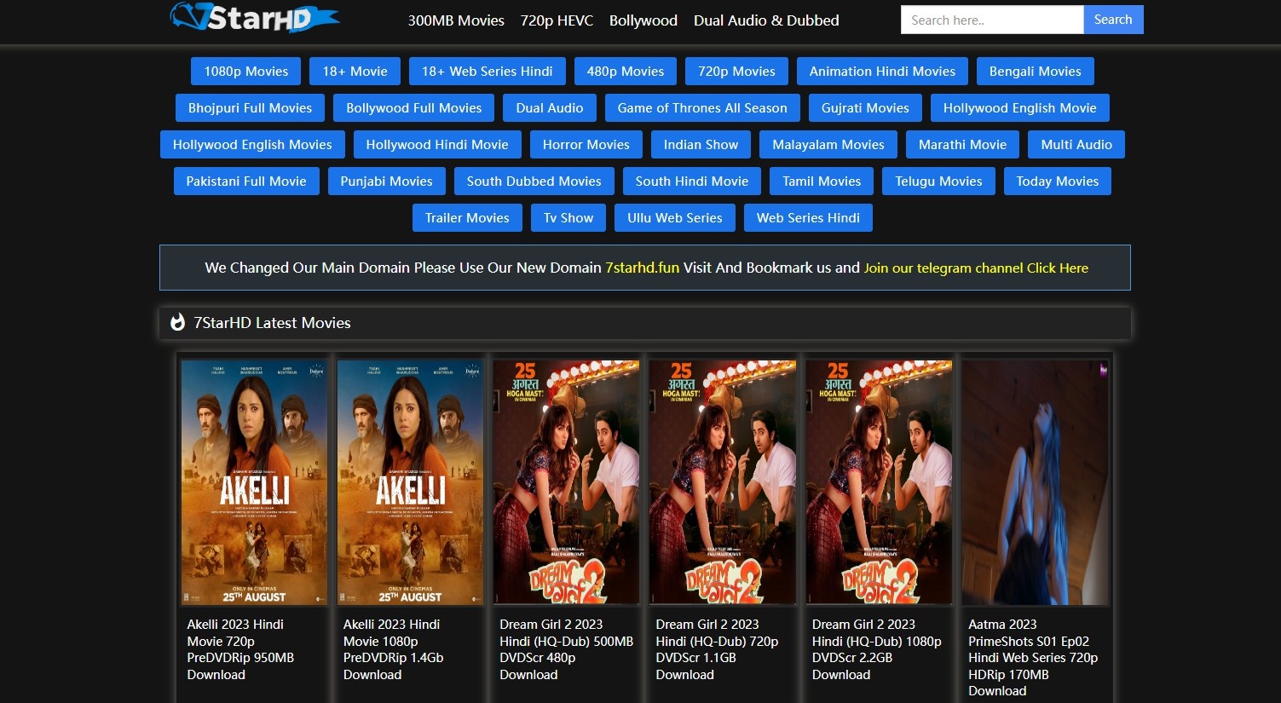Click Dream Girl 2 720p DVDScr title
Image resolution: width=1281 pixels, height=703 pixels.
tap(717, 649)
